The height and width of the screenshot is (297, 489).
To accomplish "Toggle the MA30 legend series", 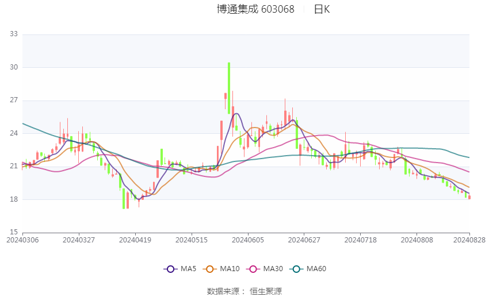I will click(265, 269).
